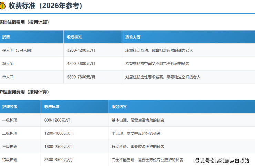The image size is (255, 166).
Task: Click the 护理等级 column header
Action: click(10, 107)
